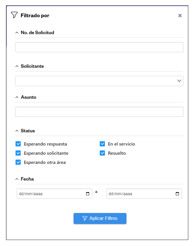Viewport: 194px width, 246px height.
Task: Toggle the En el servicio checkbox
Action: click(x=102, y=144)
